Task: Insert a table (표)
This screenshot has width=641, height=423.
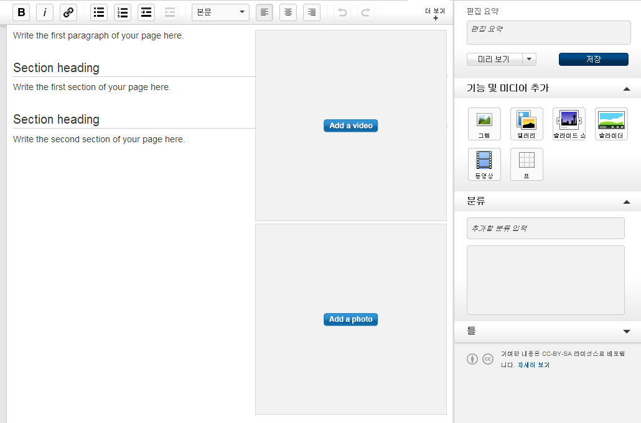Action: point(526,165)
